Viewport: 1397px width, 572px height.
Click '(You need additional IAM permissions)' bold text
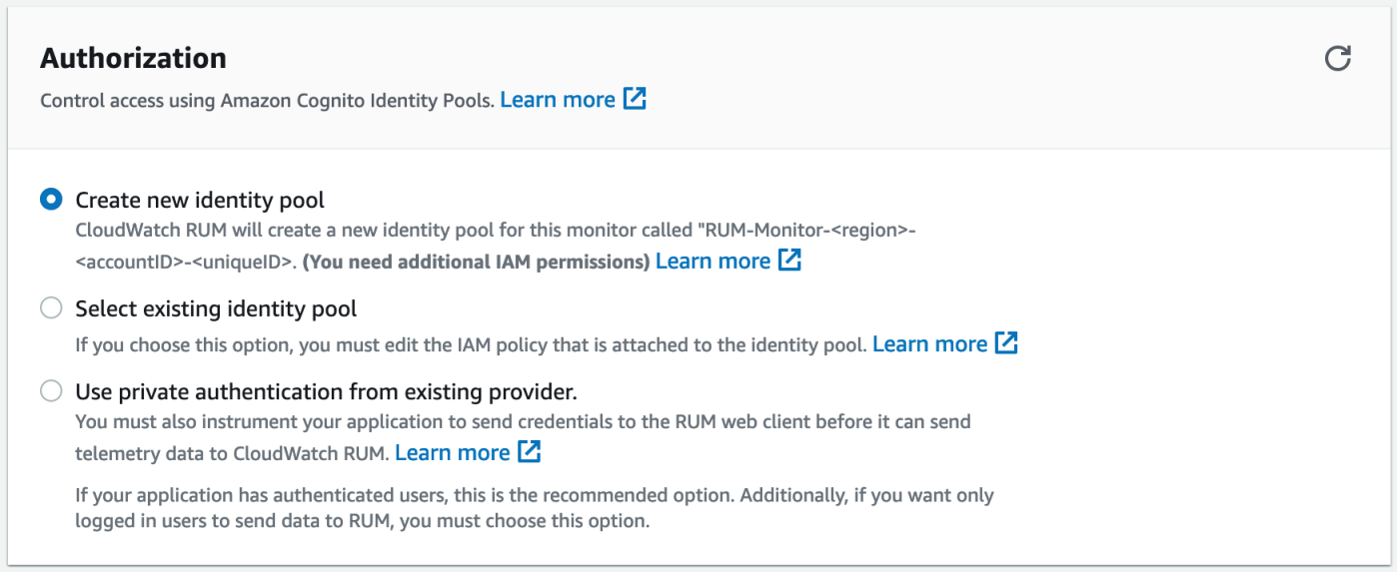[476, 262]
